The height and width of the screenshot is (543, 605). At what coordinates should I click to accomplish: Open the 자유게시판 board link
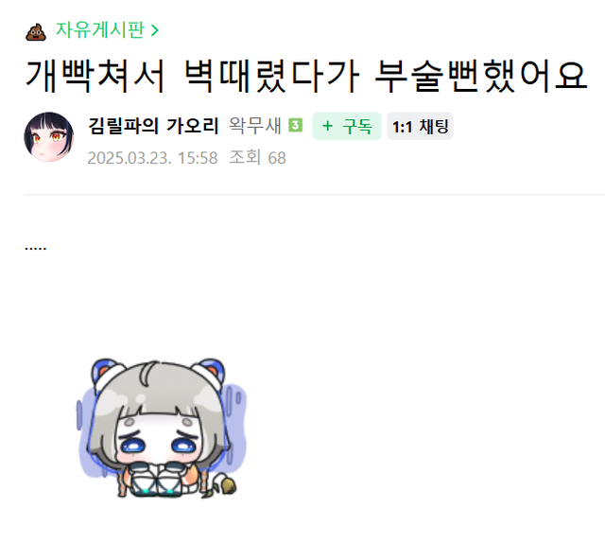(100, 29)
